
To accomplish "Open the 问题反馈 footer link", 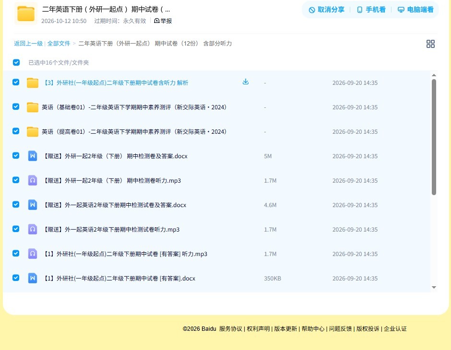I will coord(341,329).
